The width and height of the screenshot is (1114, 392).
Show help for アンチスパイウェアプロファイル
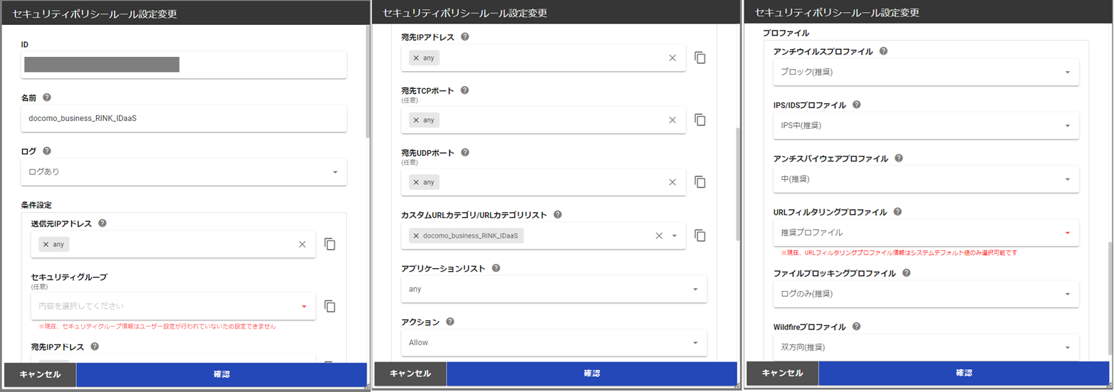click(x=899, y=158)
